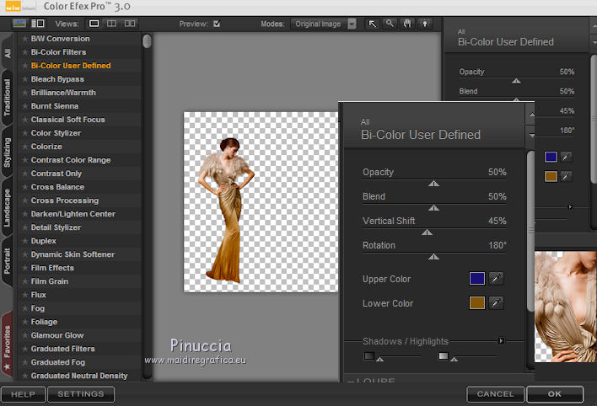Open the Landscape category tab
The image size is (597, 406).
click(x=8, y=209)
